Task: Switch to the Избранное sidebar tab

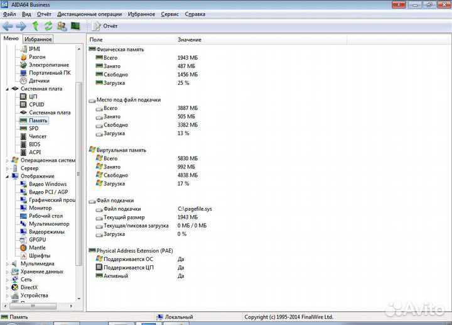Action: point(38,39)
